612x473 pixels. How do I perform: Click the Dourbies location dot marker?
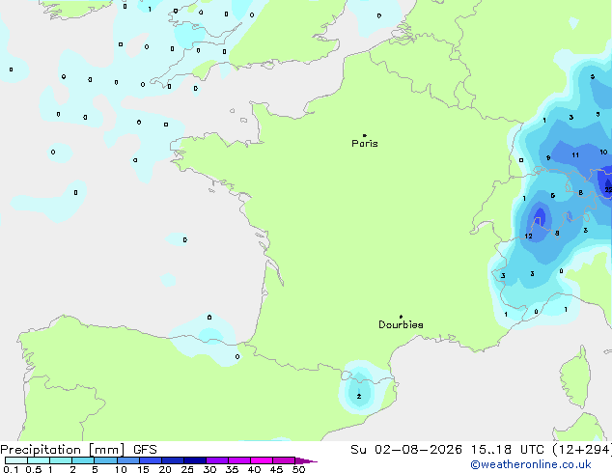coord(401,317)
